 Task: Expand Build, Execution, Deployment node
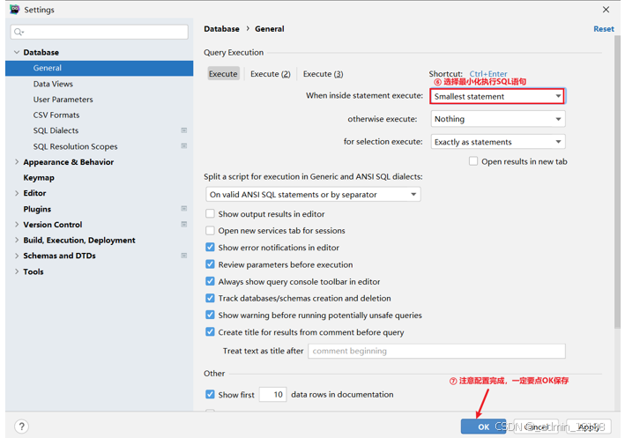tap(17, 240)
